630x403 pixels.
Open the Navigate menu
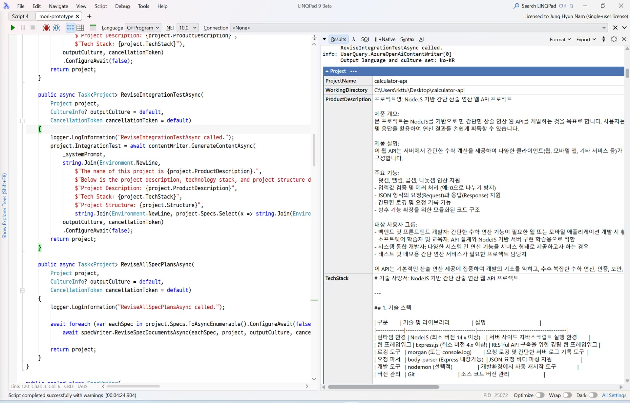coord(58,6)
